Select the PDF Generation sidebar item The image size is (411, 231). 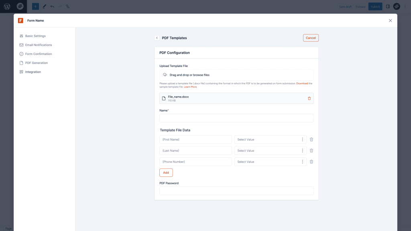click(36, 63)
